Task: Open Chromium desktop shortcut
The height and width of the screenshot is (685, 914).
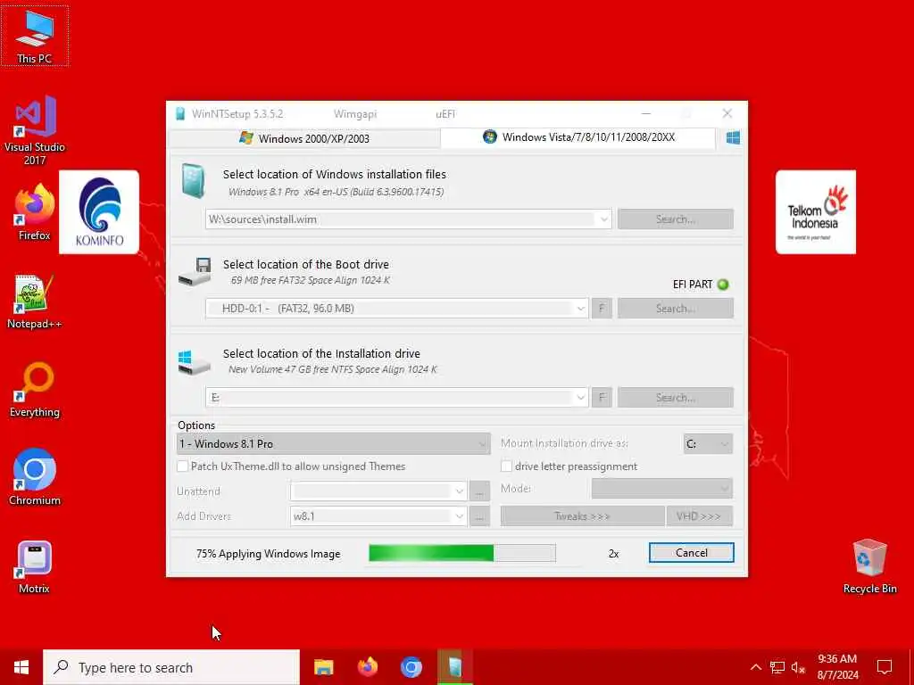Action: click(35, 476)
